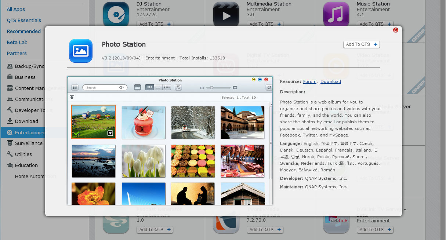
Task: Click the 'V3.2 (2013/09/04)' version text
Action: click(122, 58)
